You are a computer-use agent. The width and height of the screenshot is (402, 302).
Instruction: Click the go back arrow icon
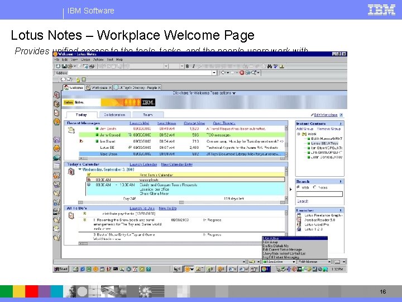pyautogui.click(x=223, y=73)
